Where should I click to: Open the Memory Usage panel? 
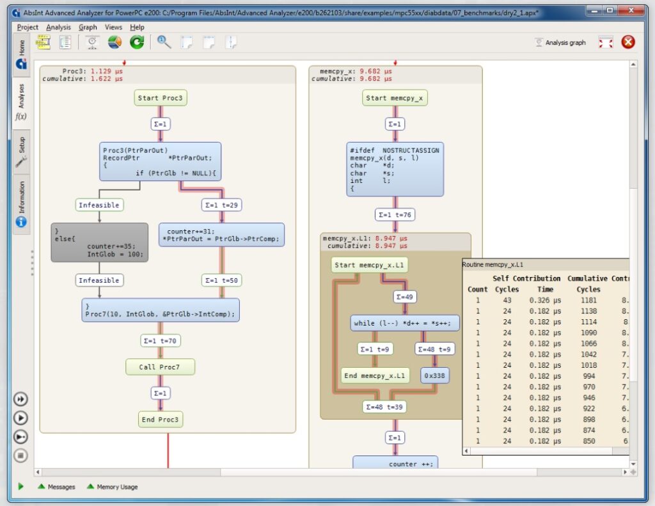click(x=112, y=487)
